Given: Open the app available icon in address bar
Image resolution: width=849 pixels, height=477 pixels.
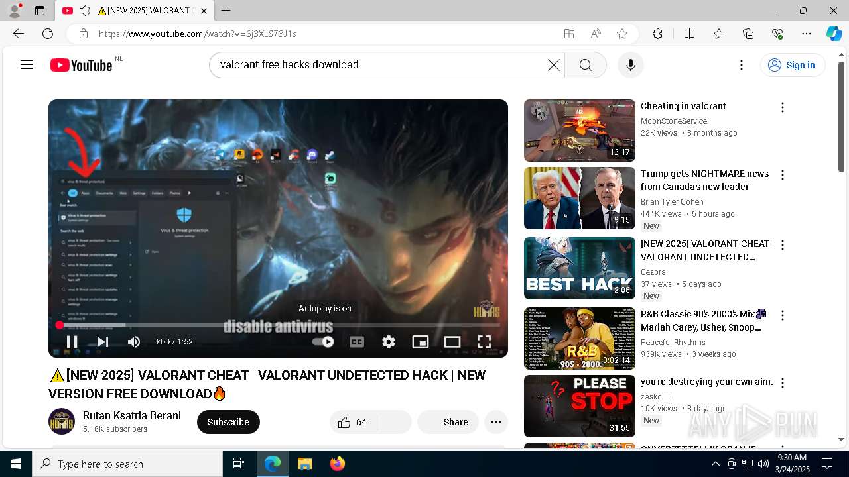Looking at the screenshot, I should [x=569, y=34].
